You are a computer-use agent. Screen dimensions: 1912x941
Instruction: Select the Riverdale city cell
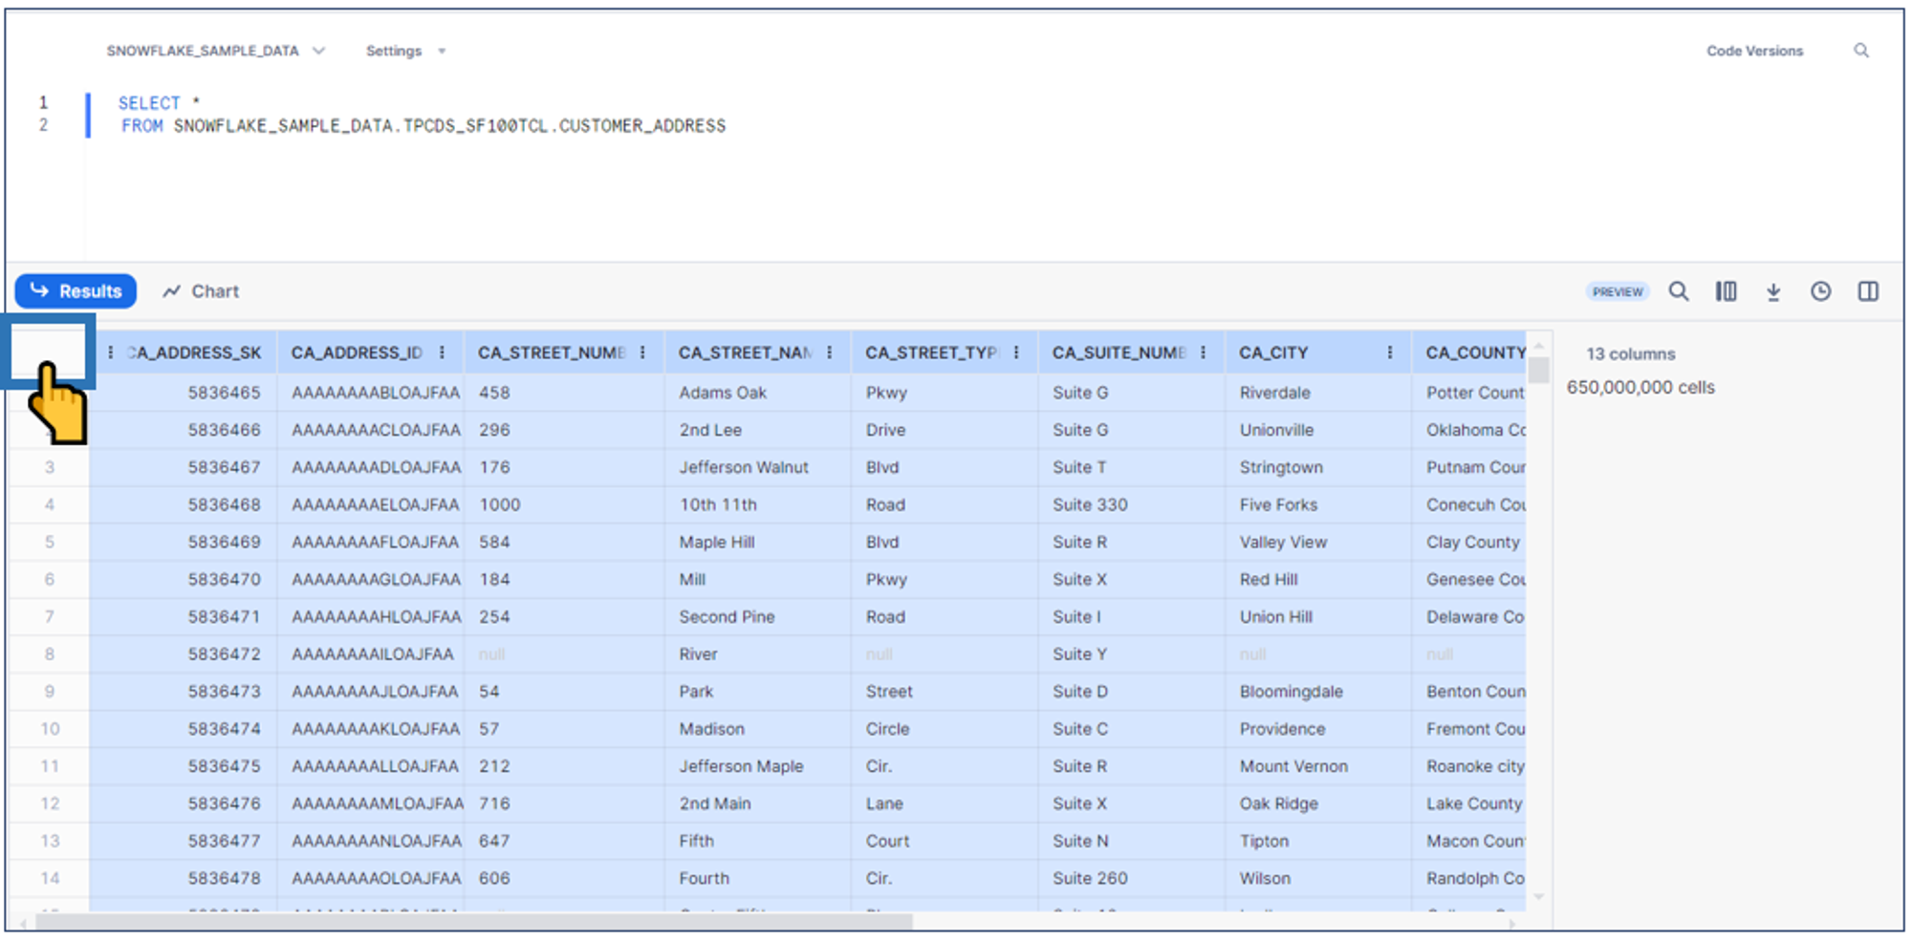(1274, 393)
